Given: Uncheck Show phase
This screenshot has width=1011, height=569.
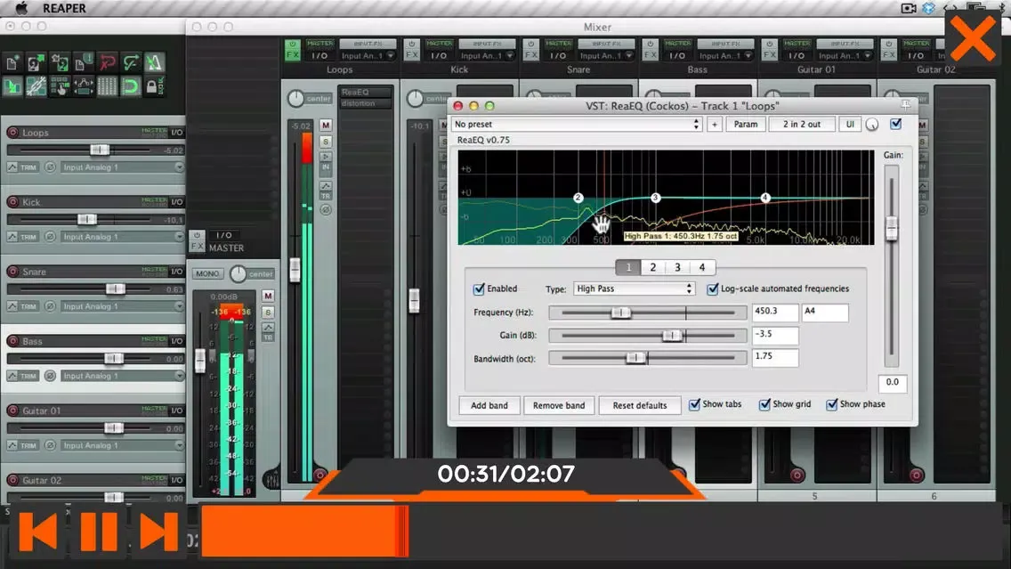Looking at the screenshot, I should click(832, 404).
